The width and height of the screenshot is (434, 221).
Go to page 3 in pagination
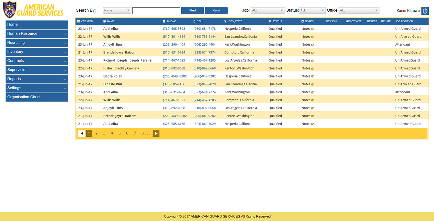(104, 133)
